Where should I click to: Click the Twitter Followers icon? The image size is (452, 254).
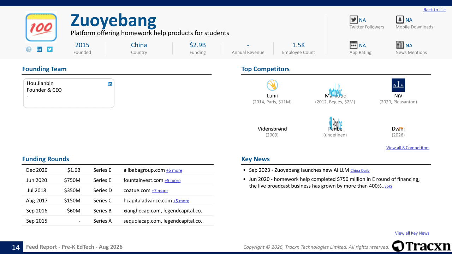(353, 20)
